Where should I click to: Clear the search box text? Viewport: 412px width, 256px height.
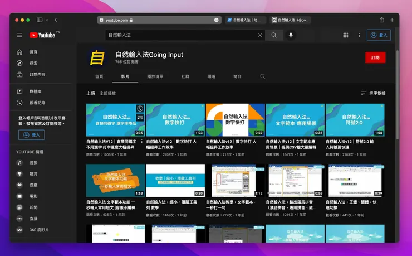260,35
